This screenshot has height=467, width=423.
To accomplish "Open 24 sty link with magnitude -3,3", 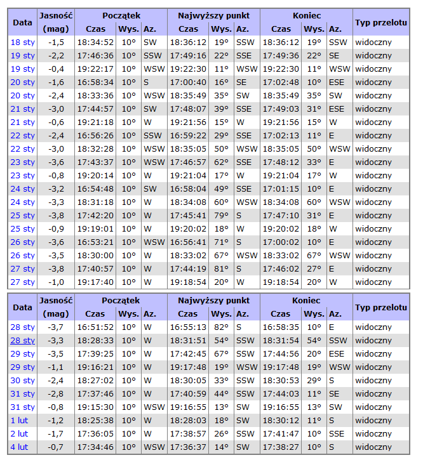I will click(23, 202).
